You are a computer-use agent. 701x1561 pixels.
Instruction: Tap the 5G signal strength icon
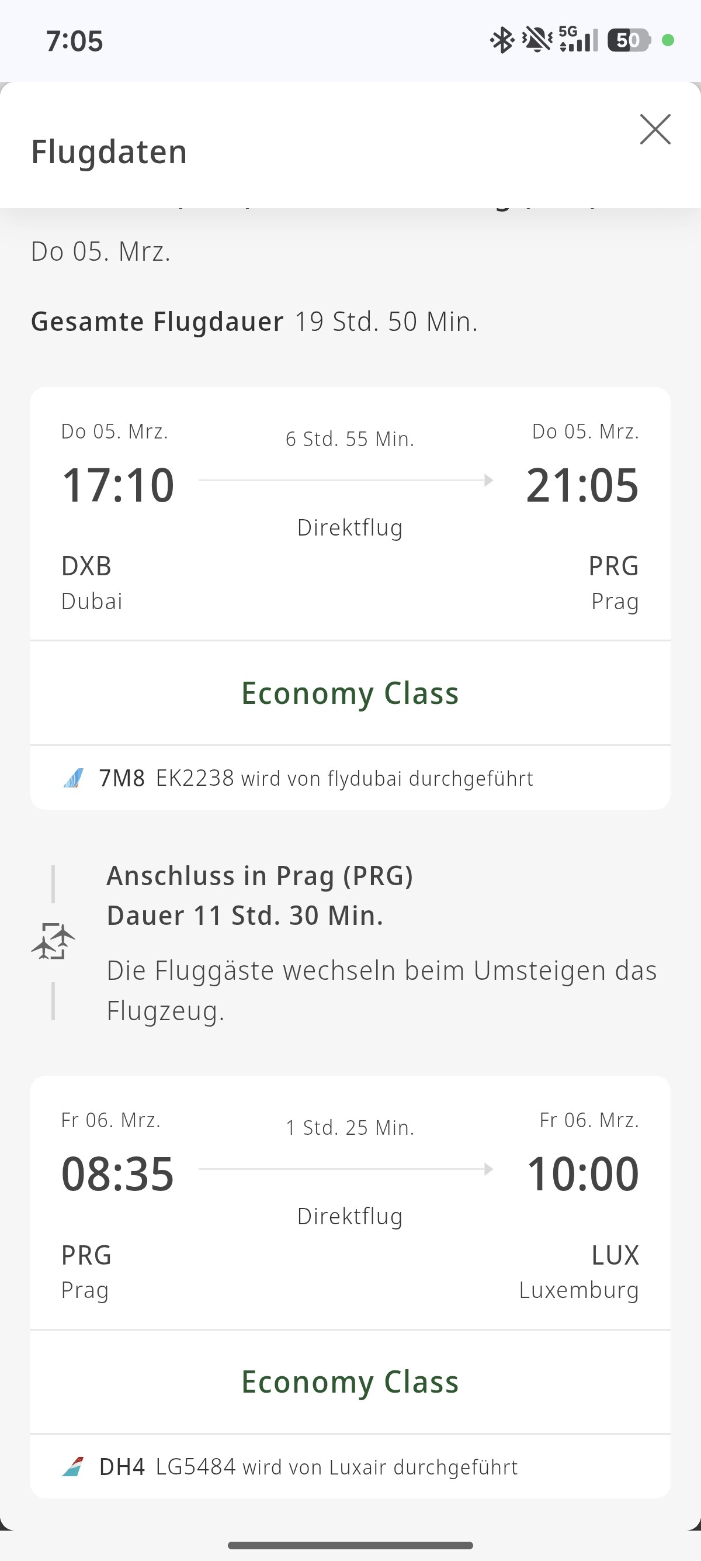click(579, 40)
